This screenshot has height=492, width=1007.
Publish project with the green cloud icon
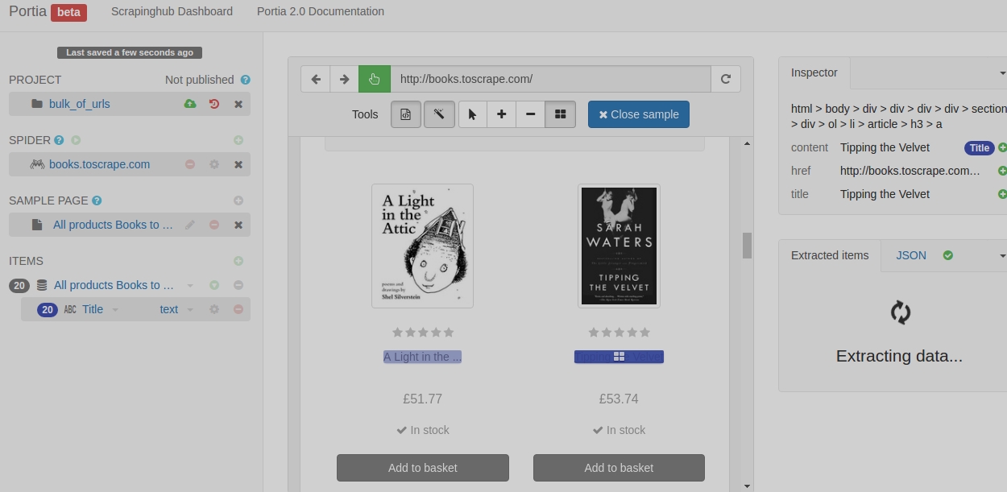[190, 104]
